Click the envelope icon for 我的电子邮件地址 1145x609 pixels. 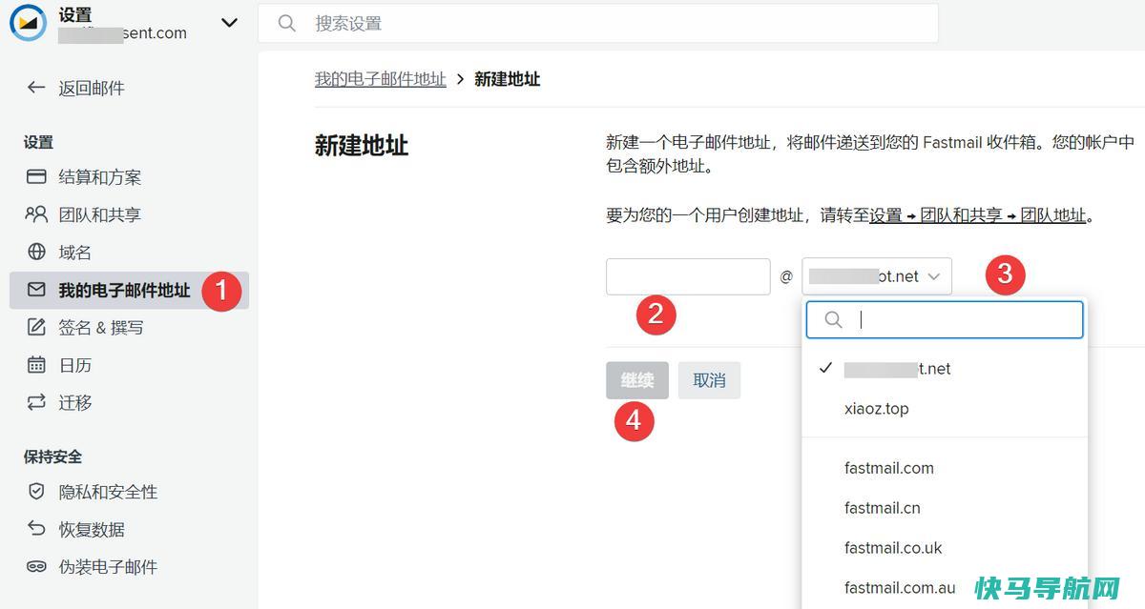coord(36,290)
